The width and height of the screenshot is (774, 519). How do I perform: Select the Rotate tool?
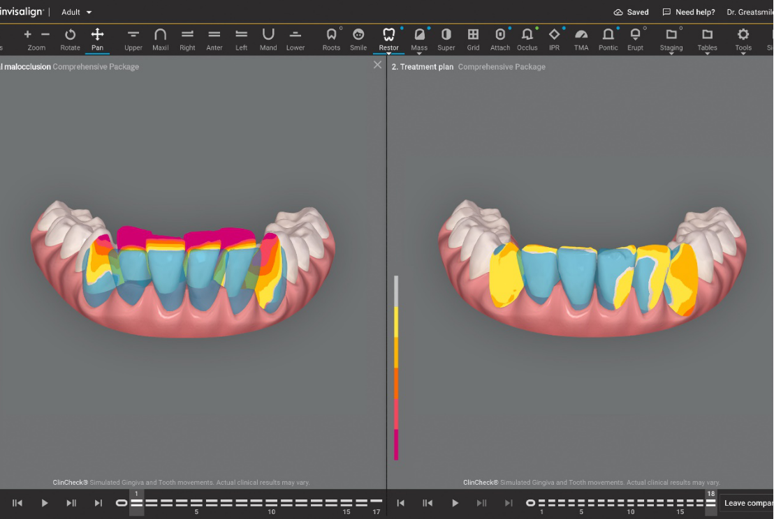click(x=70, y=40)
